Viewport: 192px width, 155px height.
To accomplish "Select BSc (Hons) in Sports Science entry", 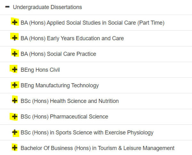I will [87, 132].
